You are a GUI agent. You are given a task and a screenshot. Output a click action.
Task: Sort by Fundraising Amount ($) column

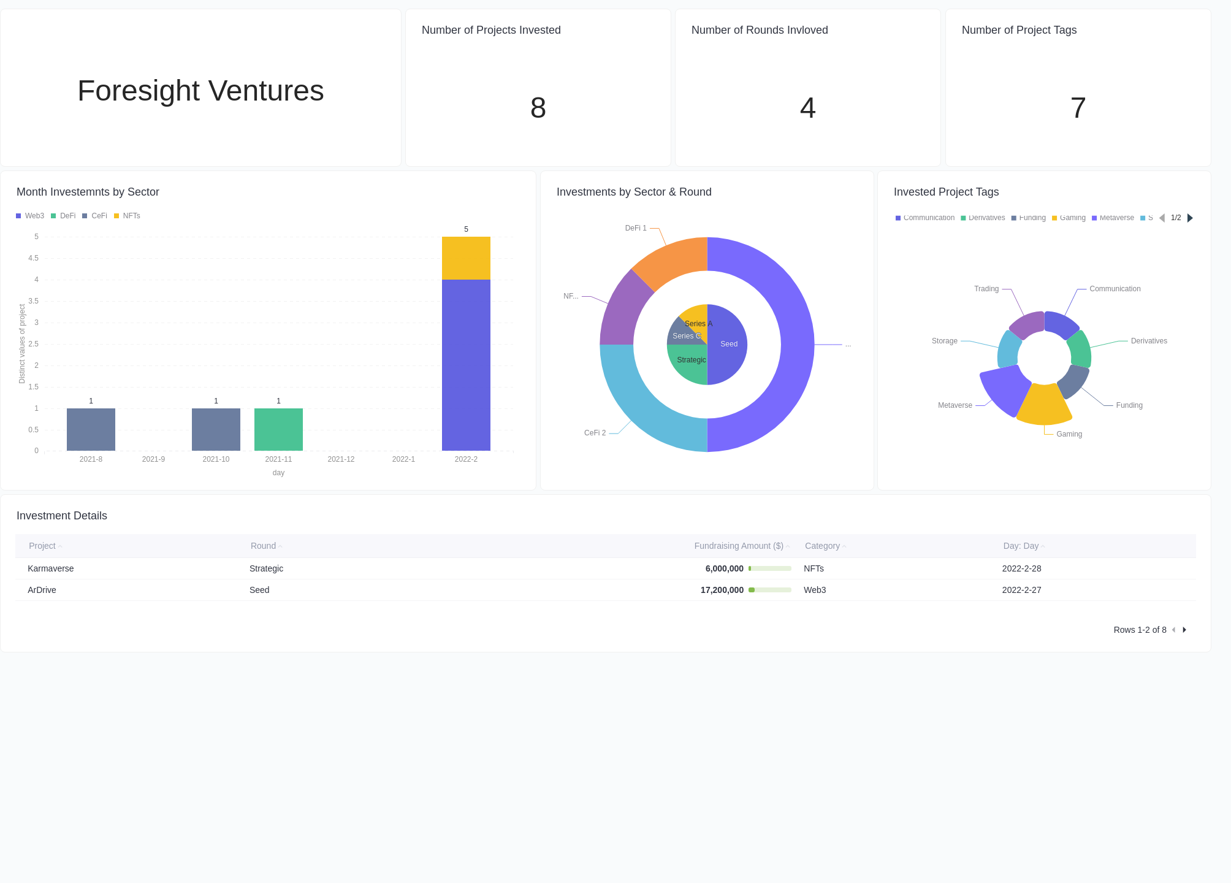coord(742,546)
